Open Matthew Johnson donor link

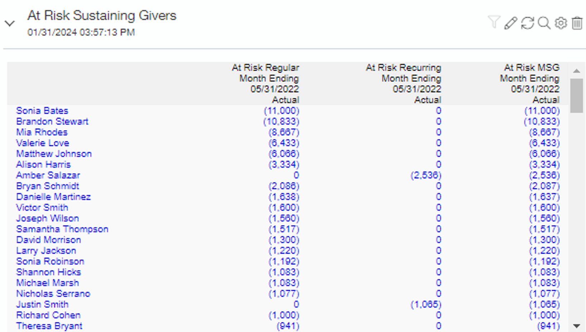tap(54, 154)
